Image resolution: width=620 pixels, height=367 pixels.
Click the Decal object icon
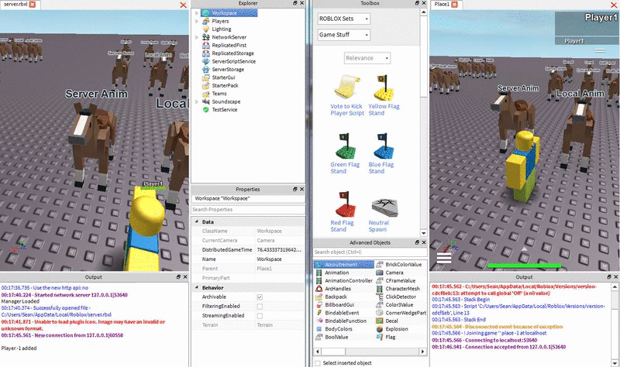tap(380, 321)
